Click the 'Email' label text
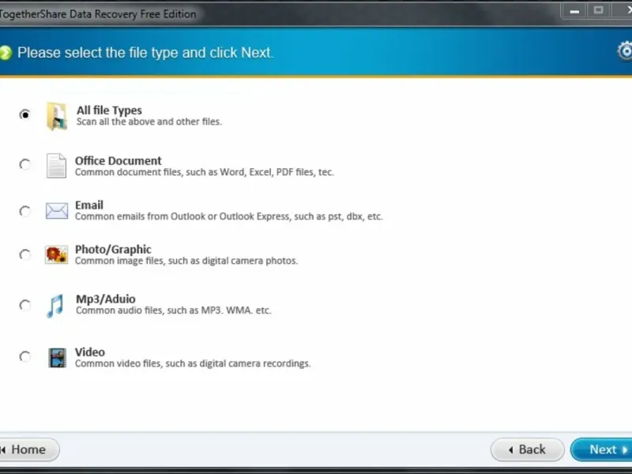The width and height of the screenshot is (632, 474). (89, 205)
